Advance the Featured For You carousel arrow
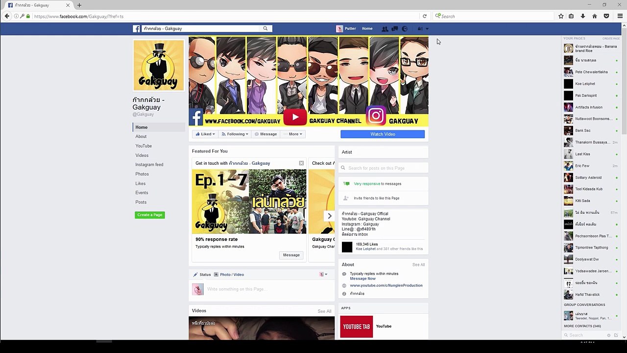627x353 pixels. click(330, 216)
